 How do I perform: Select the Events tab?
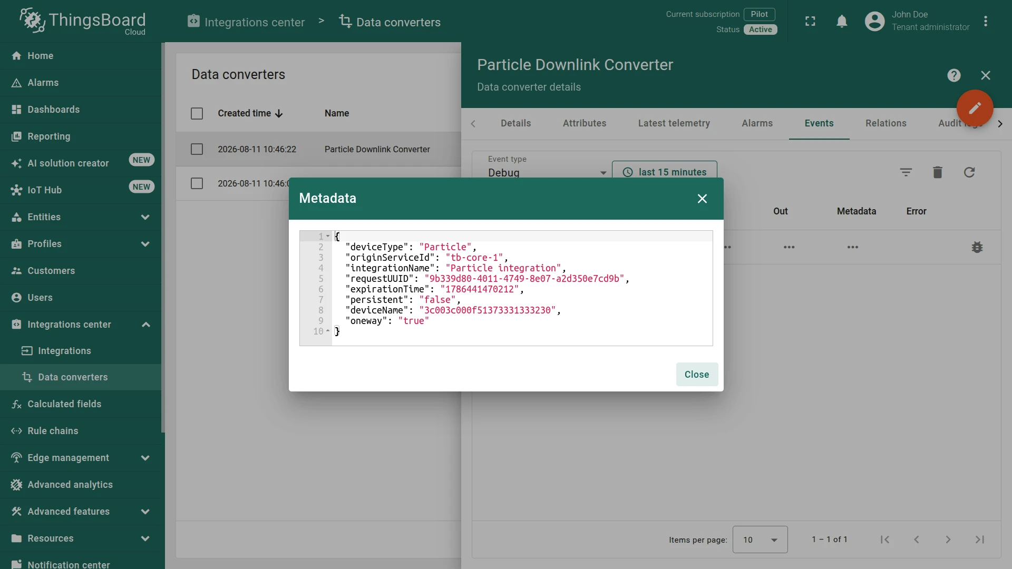819,123
